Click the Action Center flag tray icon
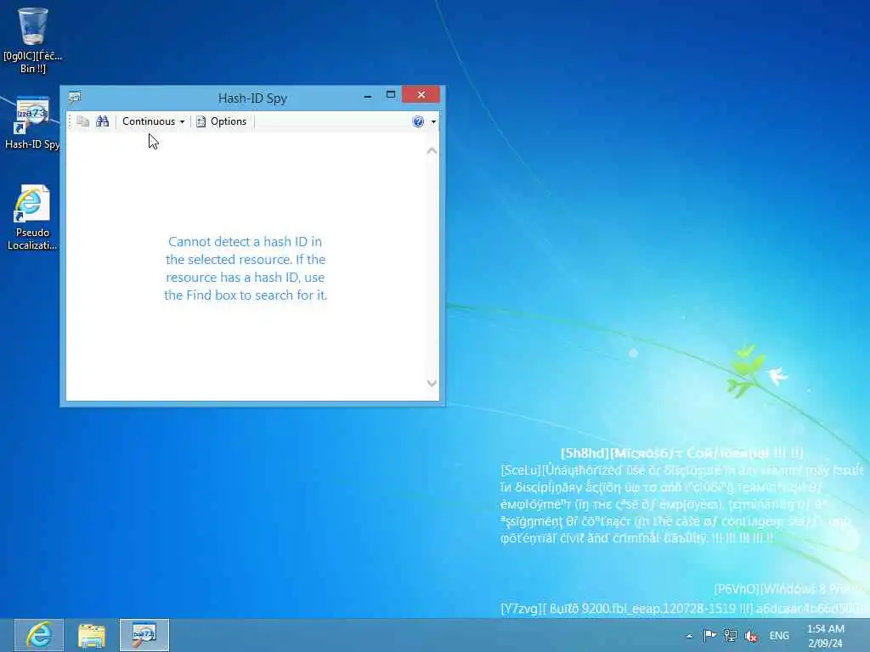The height and width of the screenshot is (652, 870). click(x=709, y=635)
